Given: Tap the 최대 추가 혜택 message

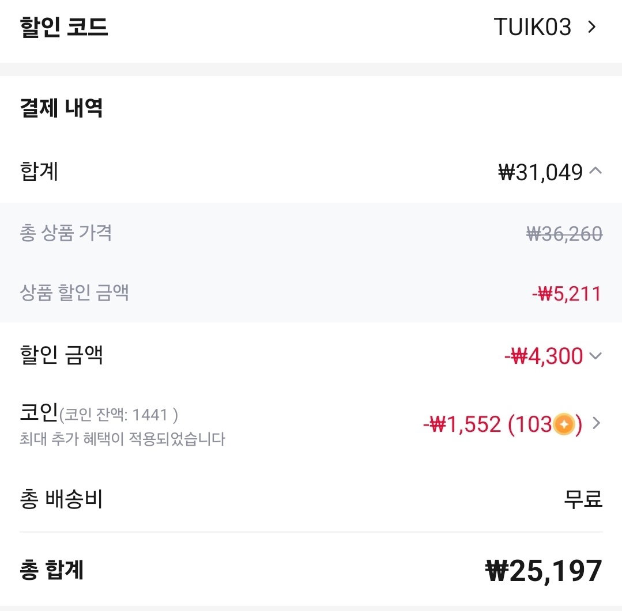Looking at the screenshot, I should (123, 439).
